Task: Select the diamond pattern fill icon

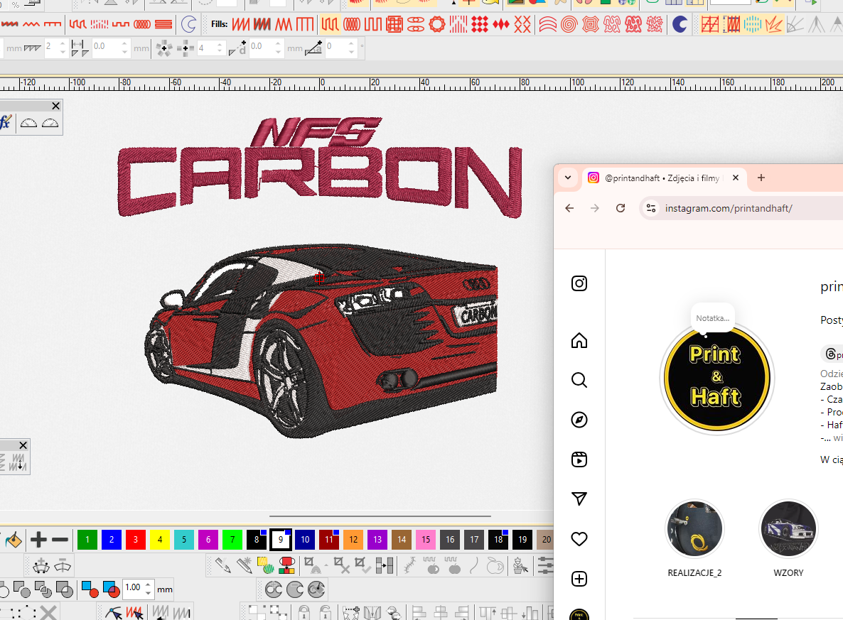Action: tap(480, 24)
